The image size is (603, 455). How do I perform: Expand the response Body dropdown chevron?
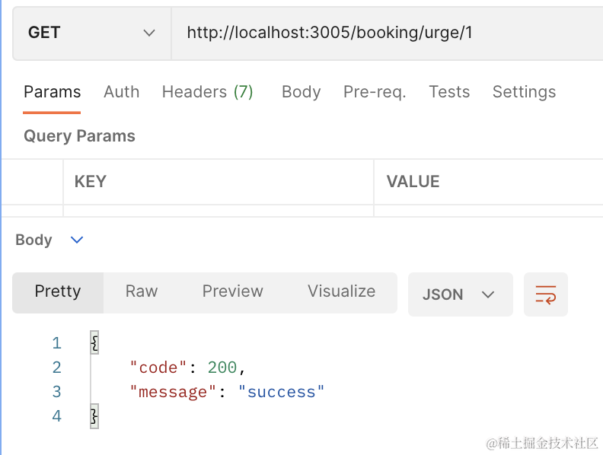tap(77, 240)
